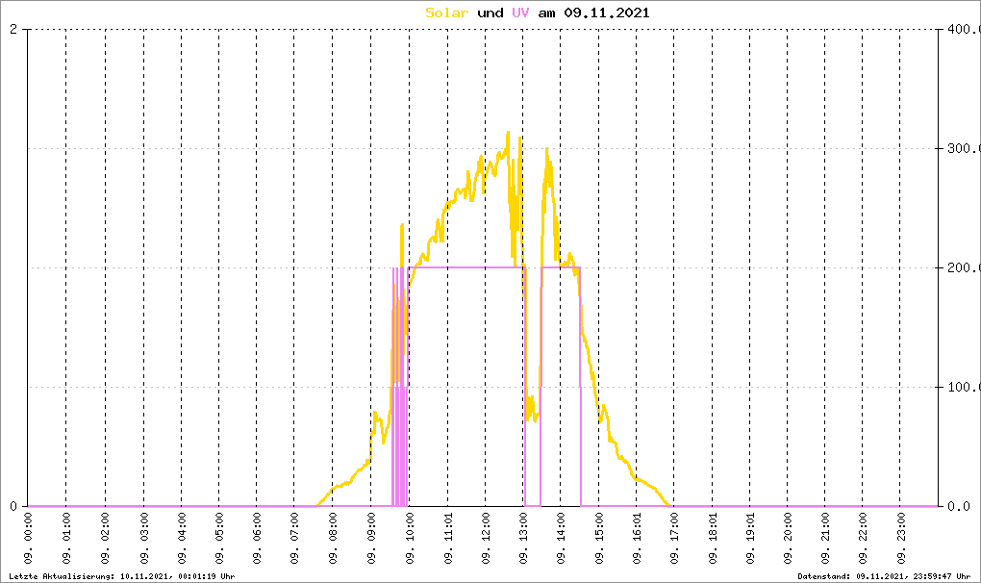Viewport: 981px width, 583px height.
Task: Click the "2" label on the left axis
Action: click(x=13, y=30)
